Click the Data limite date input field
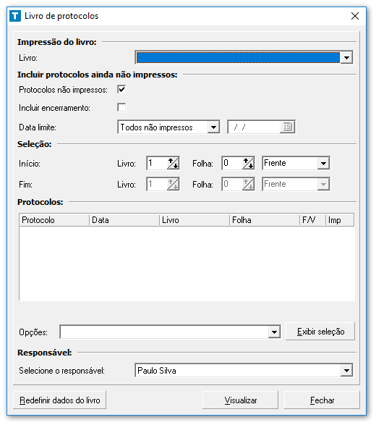376x425 pixels. click(x=255, y=127)
